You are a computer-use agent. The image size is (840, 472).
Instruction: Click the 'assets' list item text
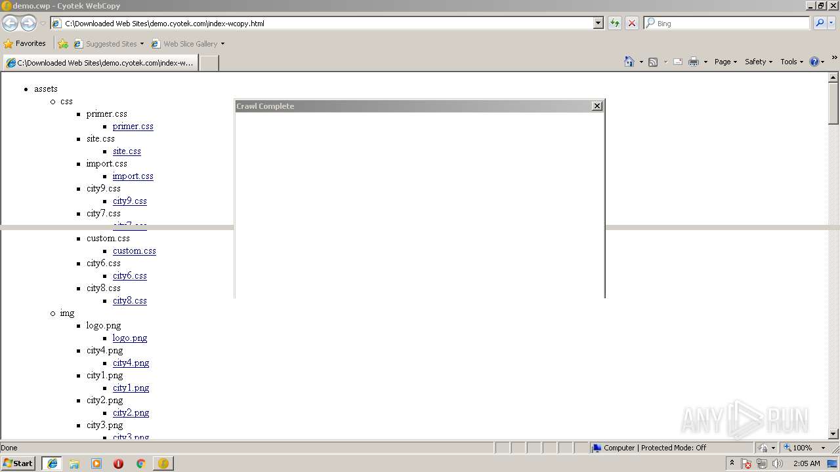(46, 88)
